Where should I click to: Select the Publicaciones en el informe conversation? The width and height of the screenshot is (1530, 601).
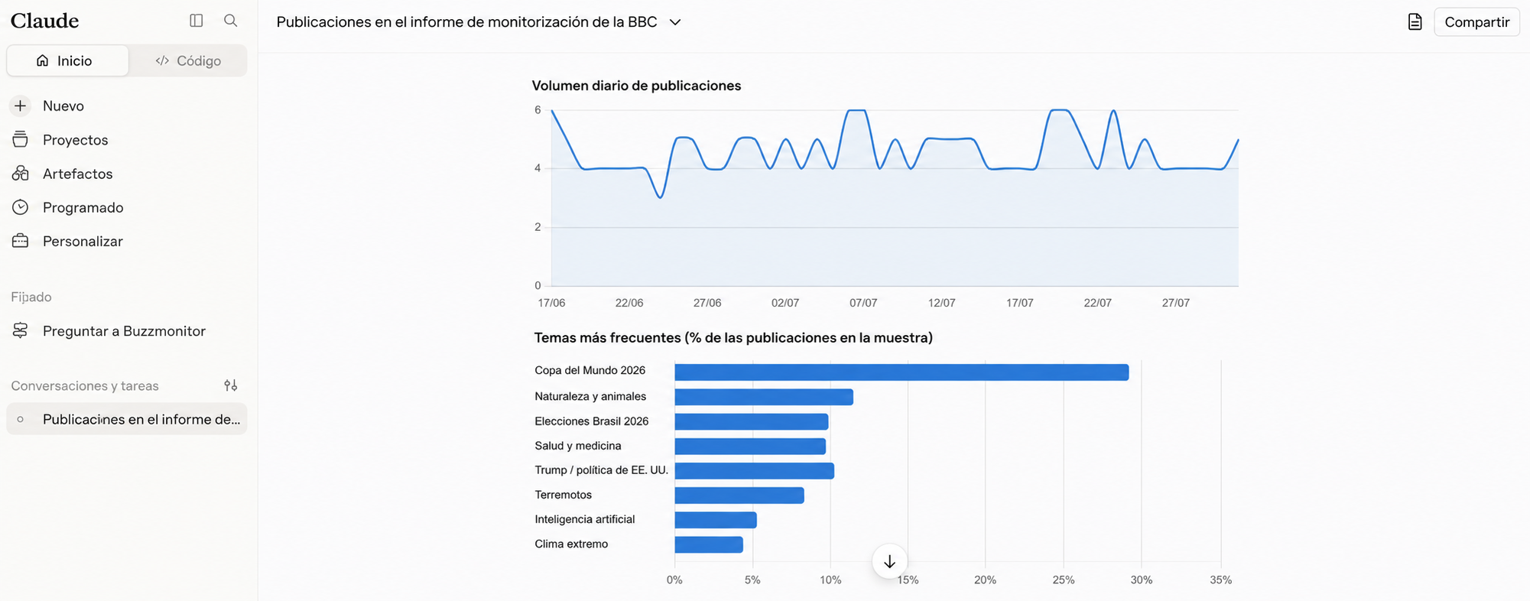[126, 419]
